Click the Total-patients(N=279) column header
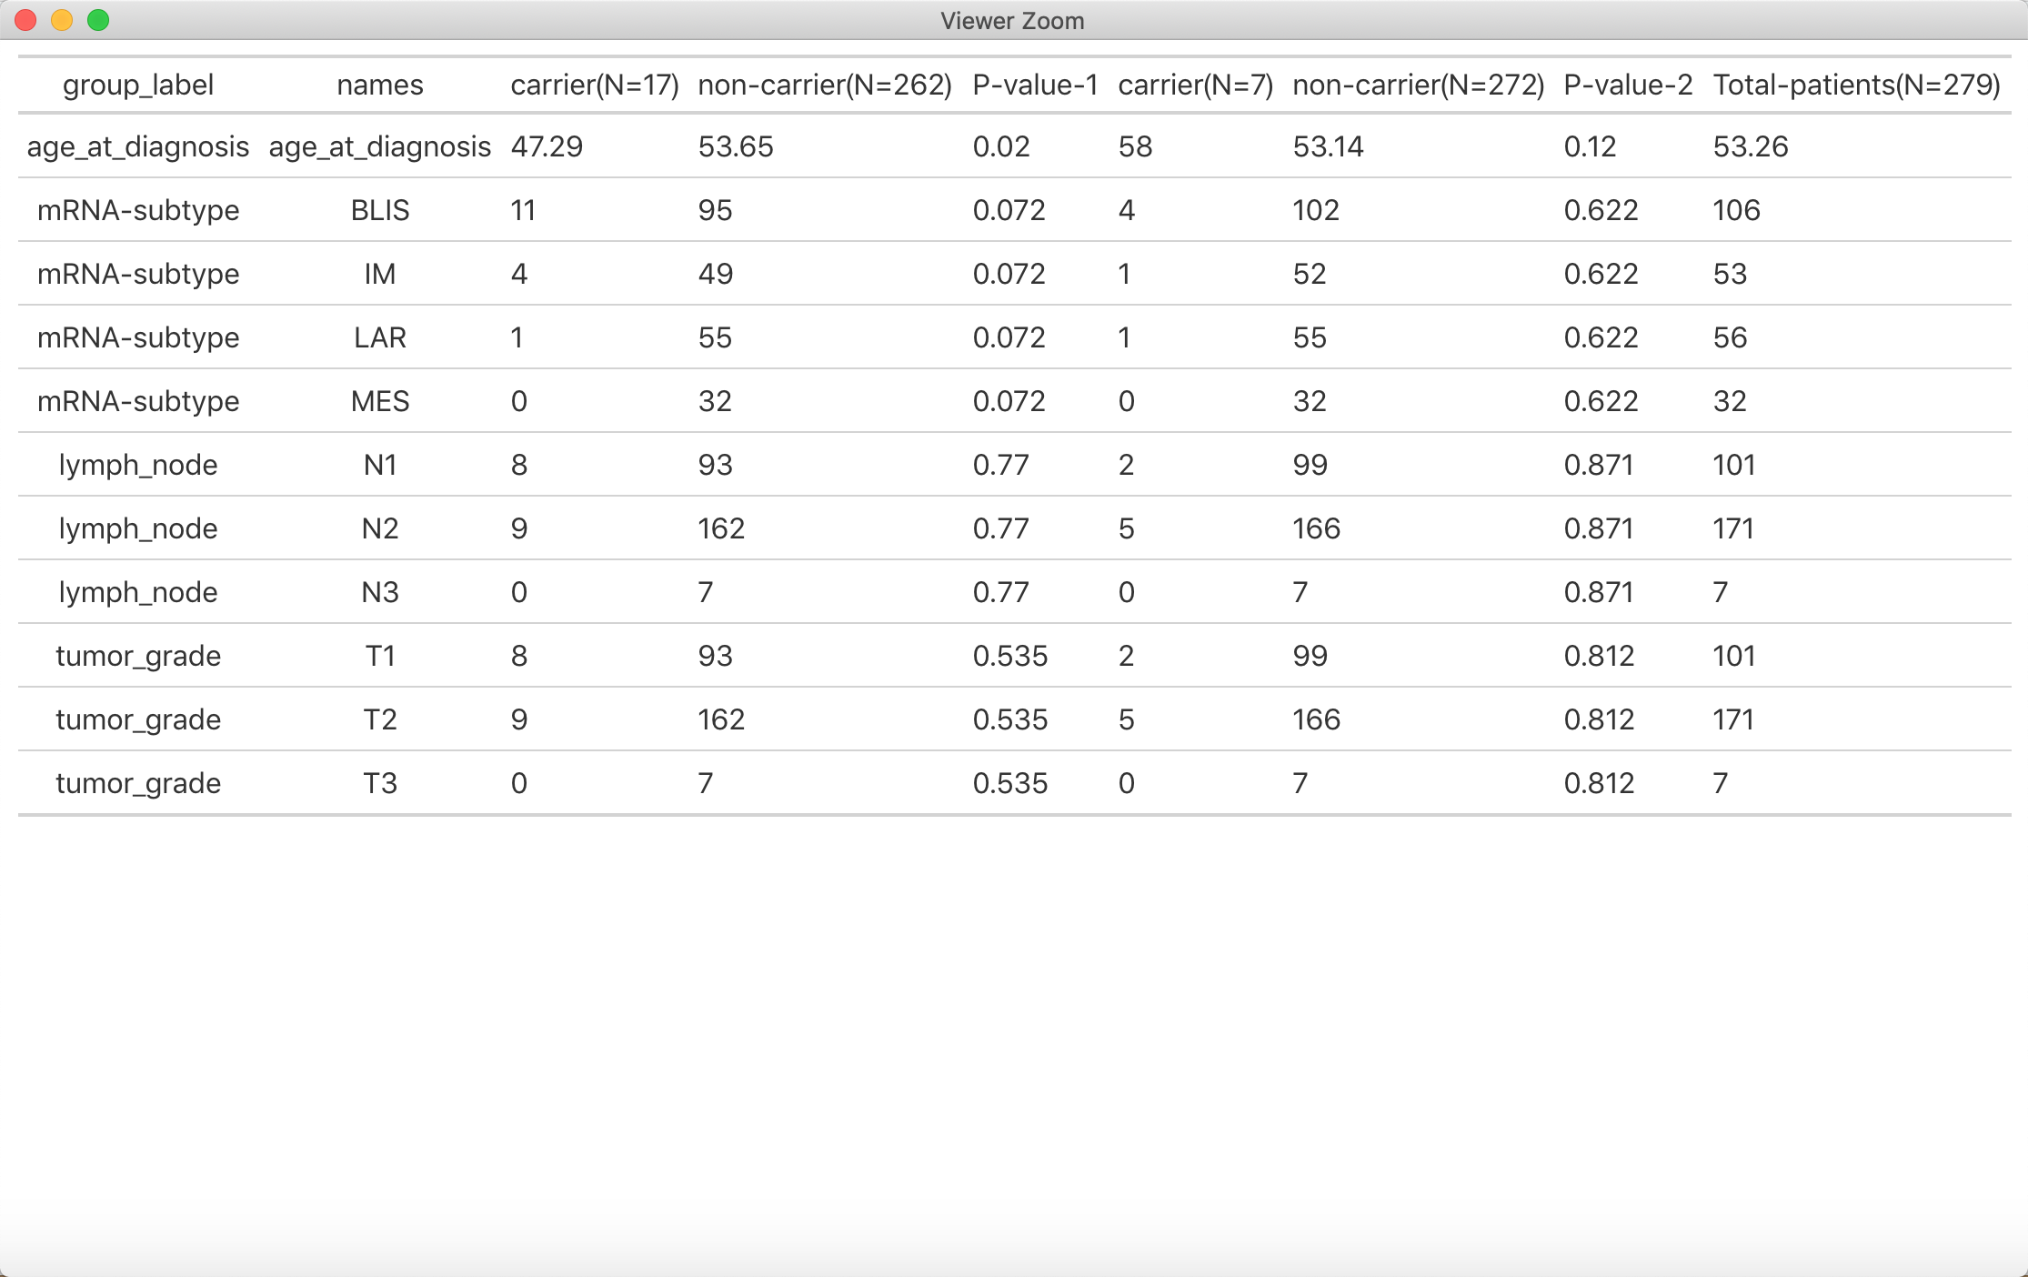2028x1277 pixels. [1856, 85]
